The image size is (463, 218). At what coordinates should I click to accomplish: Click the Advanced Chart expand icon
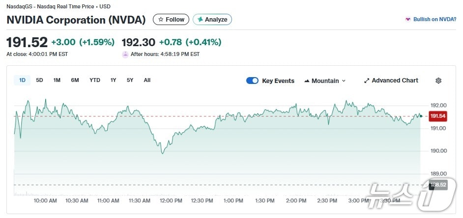(x=367, y=81)
